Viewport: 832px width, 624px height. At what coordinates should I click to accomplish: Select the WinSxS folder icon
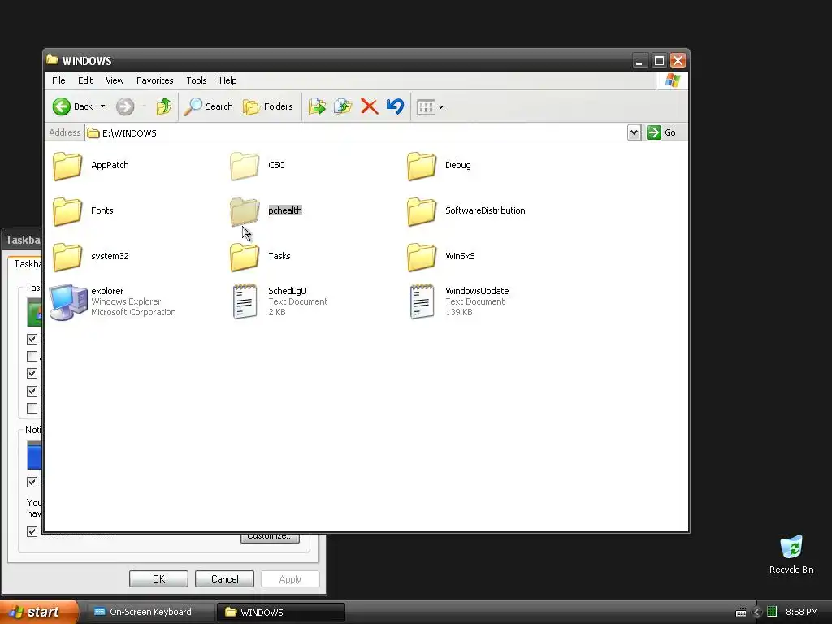(x=422, y=258)
